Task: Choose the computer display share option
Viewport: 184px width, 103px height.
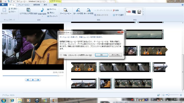Action: tap(134, 12)
